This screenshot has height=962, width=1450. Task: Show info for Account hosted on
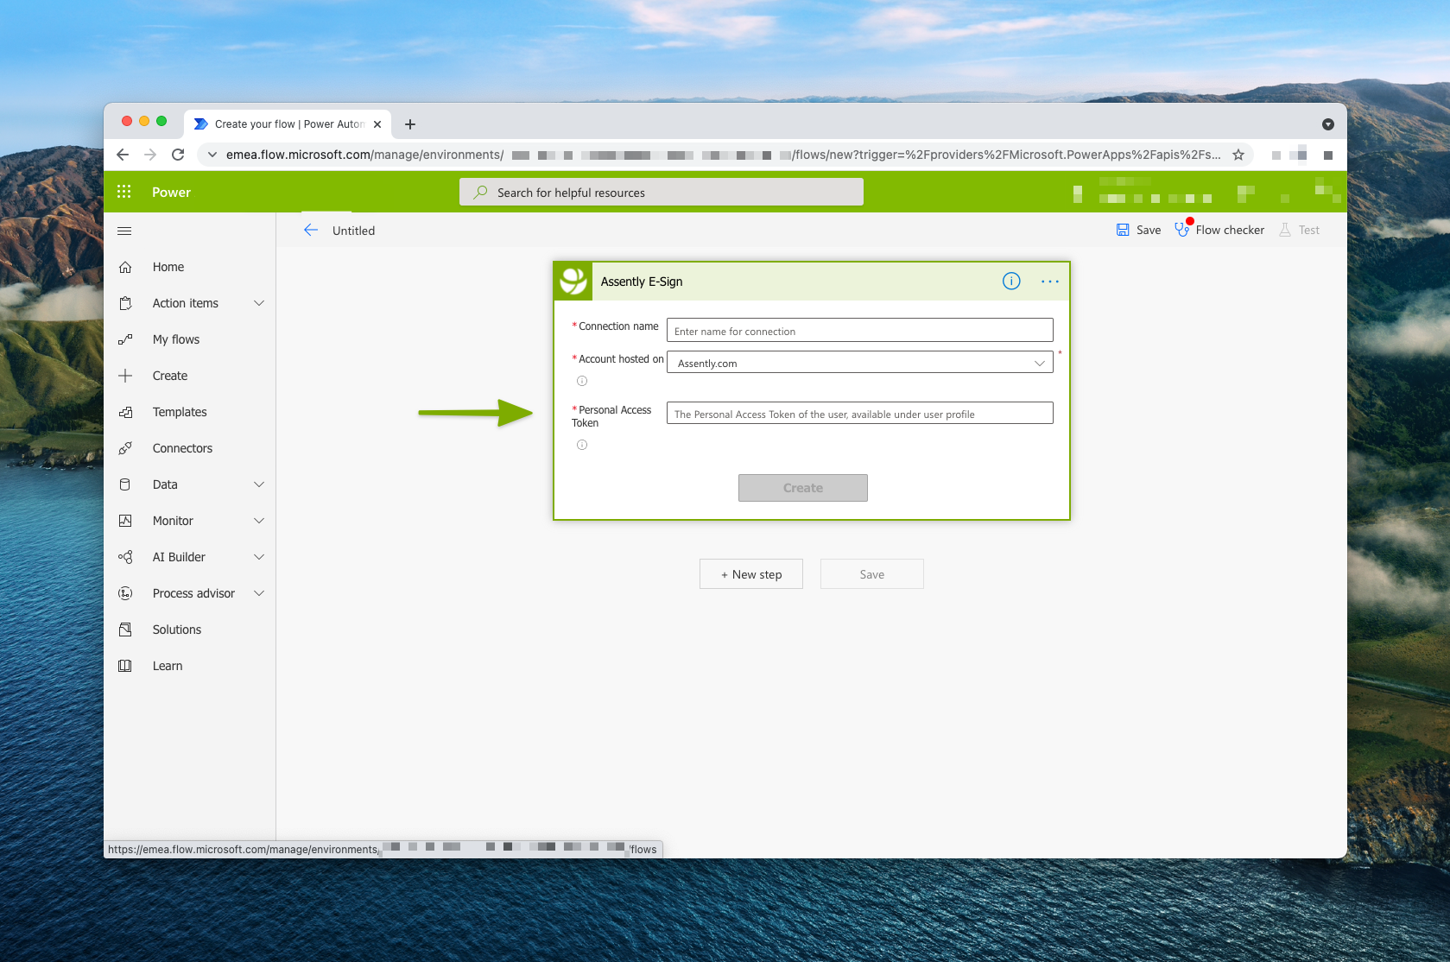[582, 381]
